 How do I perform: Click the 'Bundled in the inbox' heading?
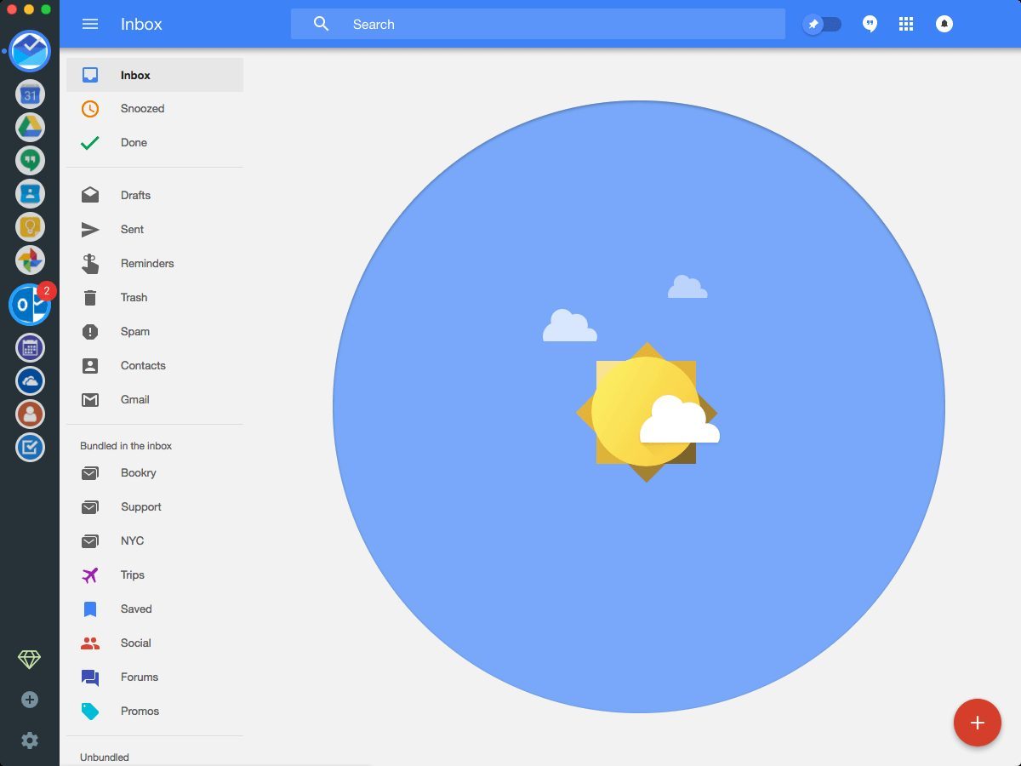click(x=126, y=446)
